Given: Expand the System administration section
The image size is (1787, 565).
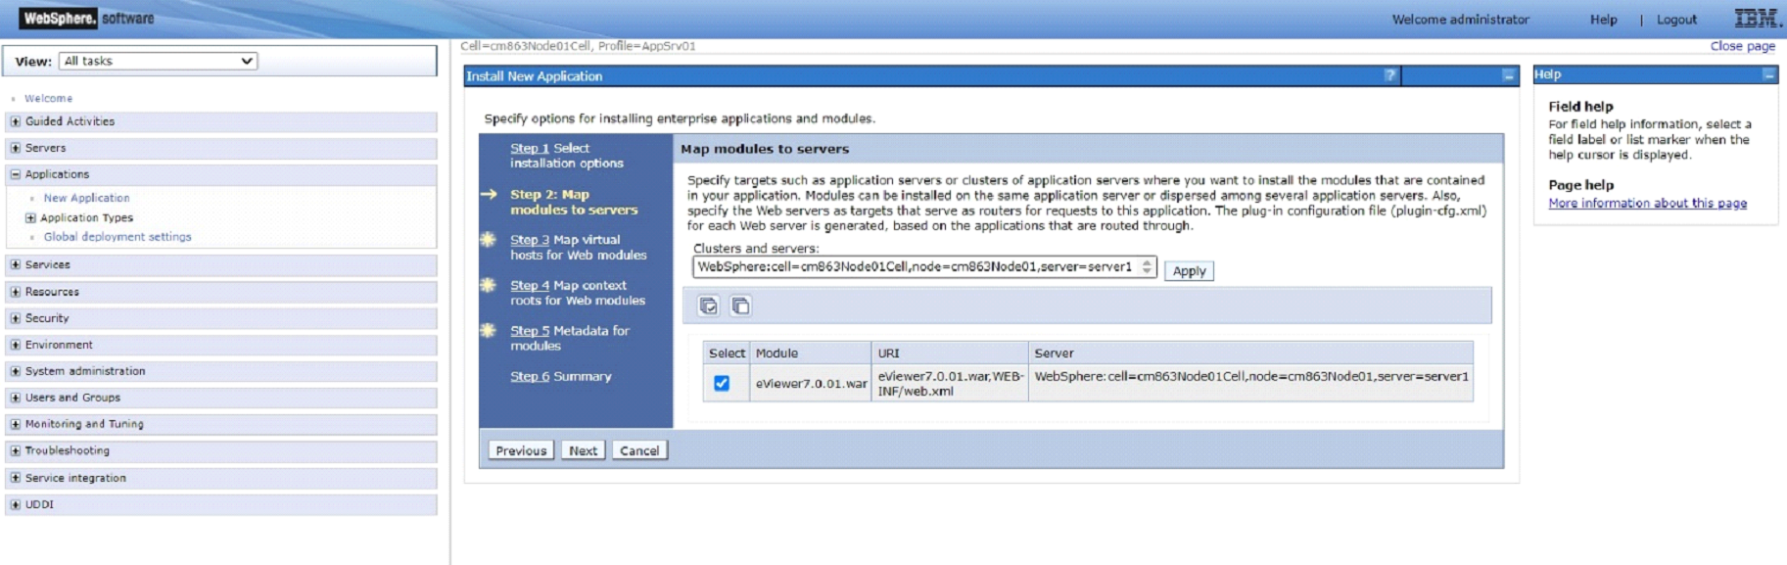Looking at the screenshot, I should pos(15,371).
